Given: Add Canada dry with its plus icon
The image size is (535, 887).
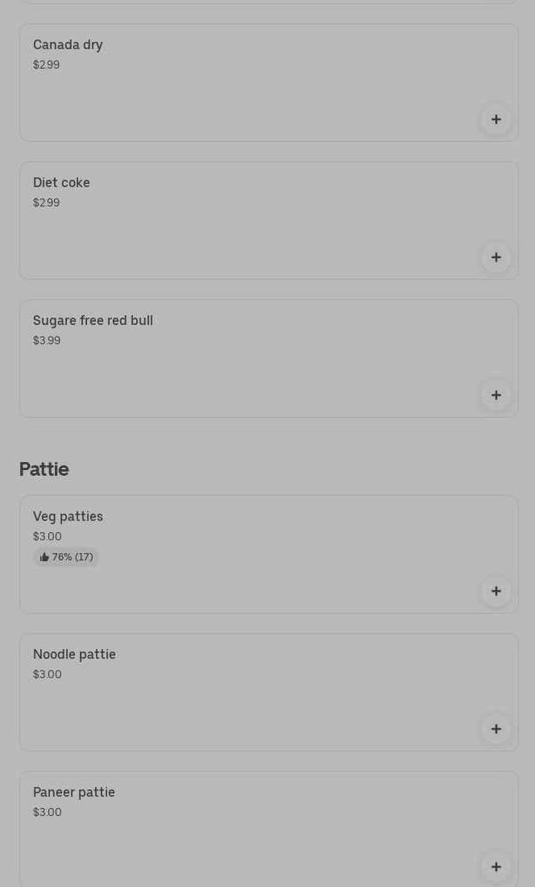Looking at the screenshot, I should pos(496,119).
